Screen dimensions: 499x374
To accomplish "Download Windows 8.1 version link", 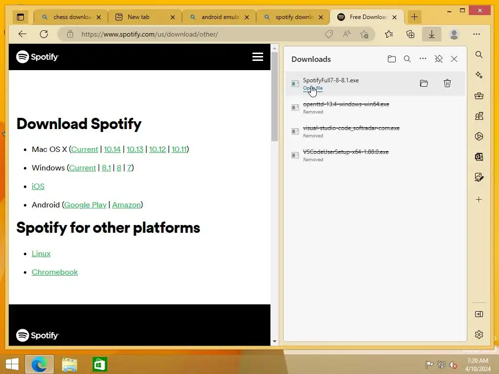I will (106, 168).
